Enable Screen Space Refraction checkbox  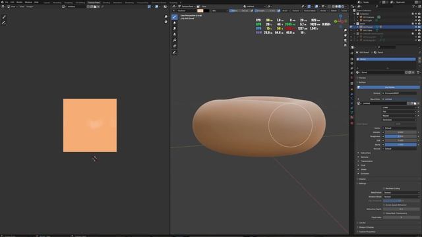point(384,205)
